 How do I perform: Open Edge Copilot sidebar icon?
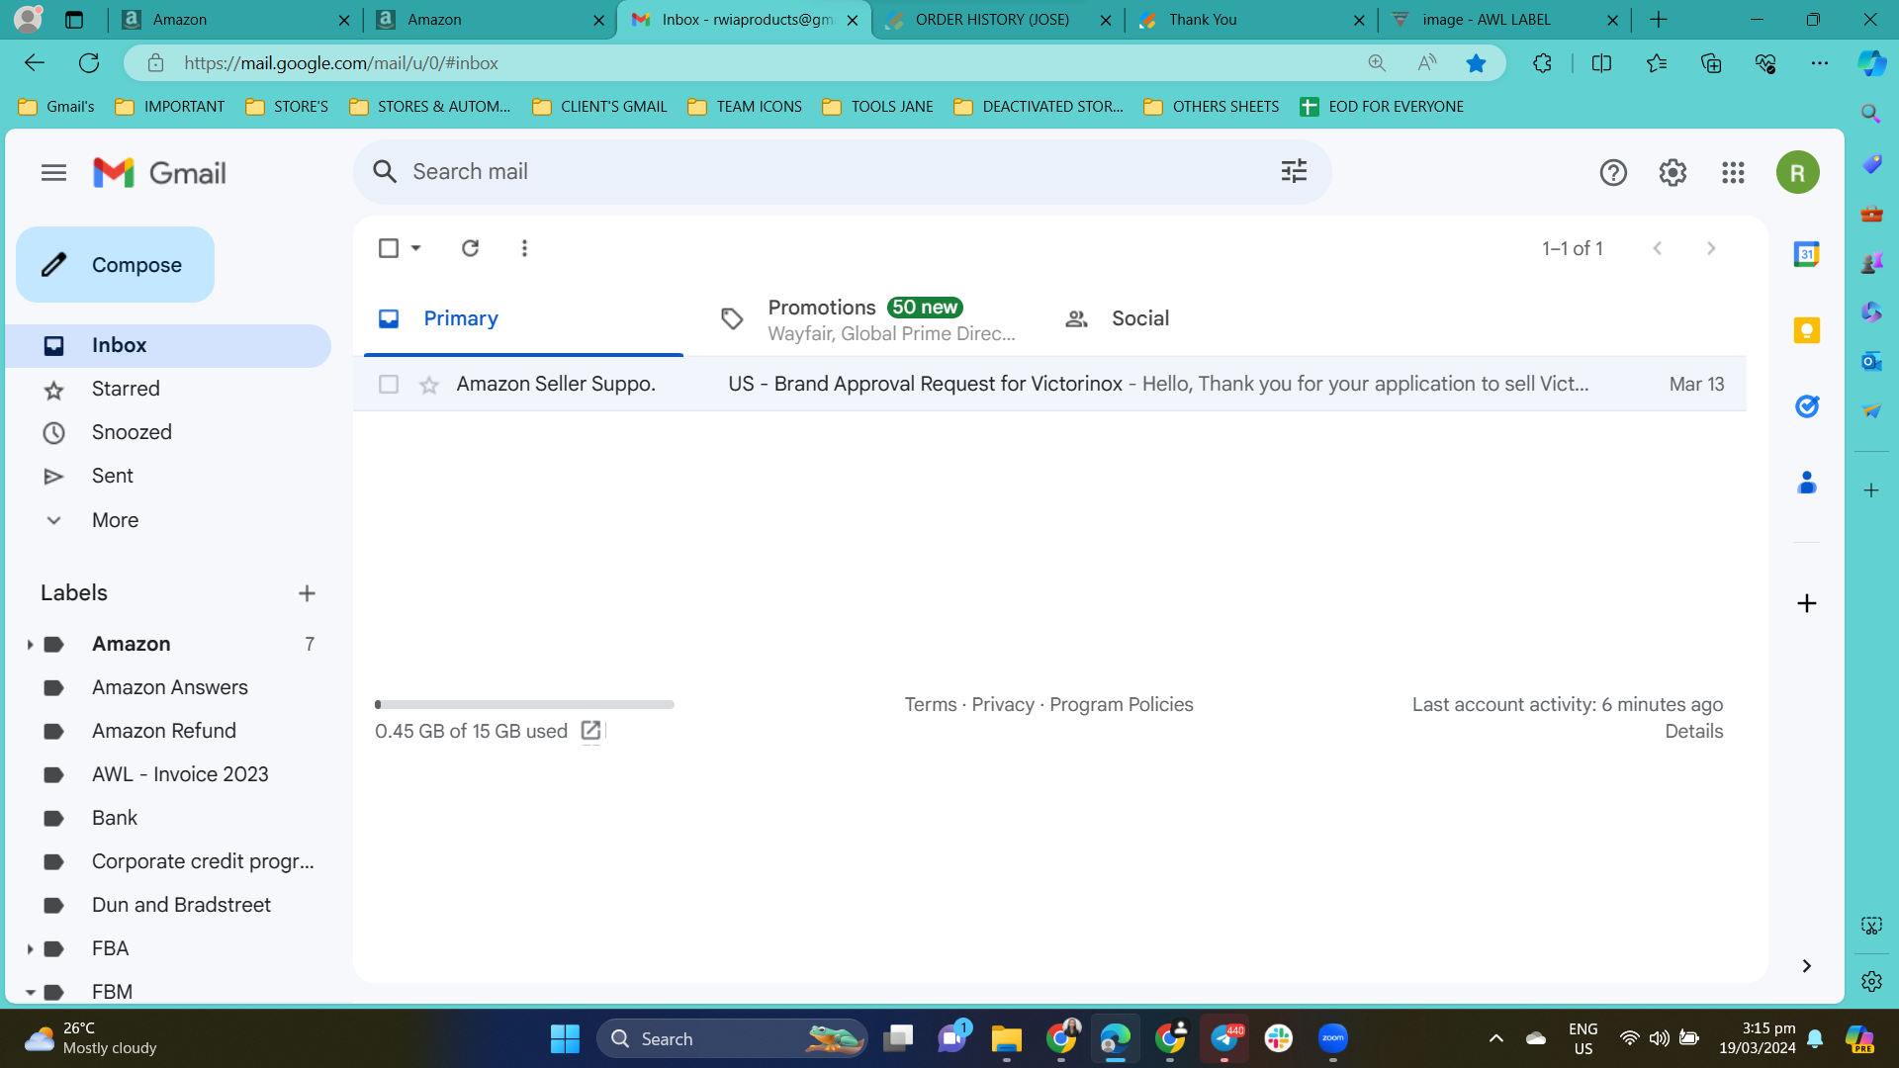pos(1871,63)
